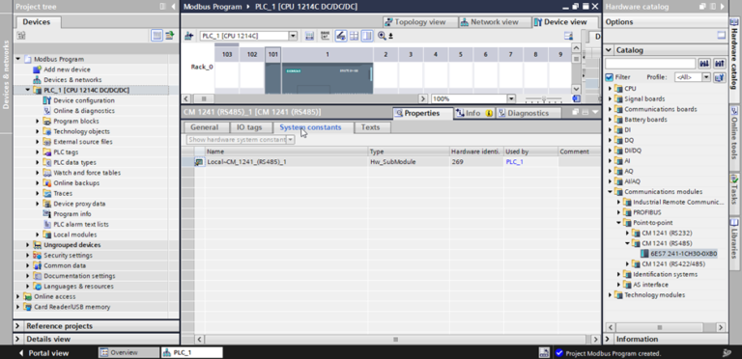The image size is (742, 359).
Task: Click the PLC_1 editor button in bottom bar
Action: tap(191, 352)
